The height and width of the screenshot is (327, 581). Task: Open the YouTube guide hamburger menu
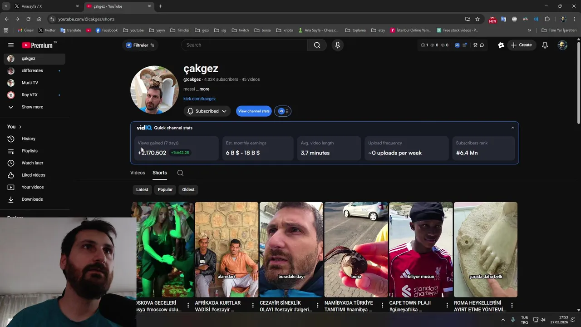11,45
